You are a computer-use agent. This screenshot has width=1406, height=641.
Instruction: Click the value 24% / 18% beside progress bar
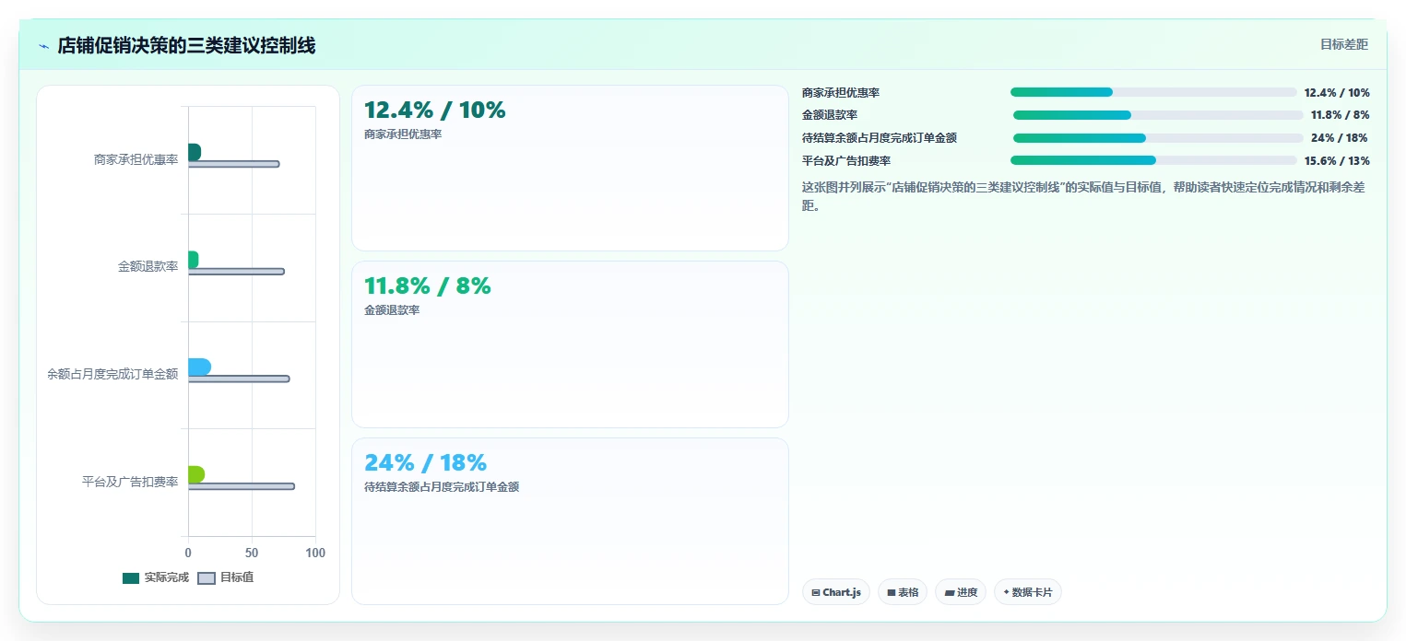tap(1340, 138)
